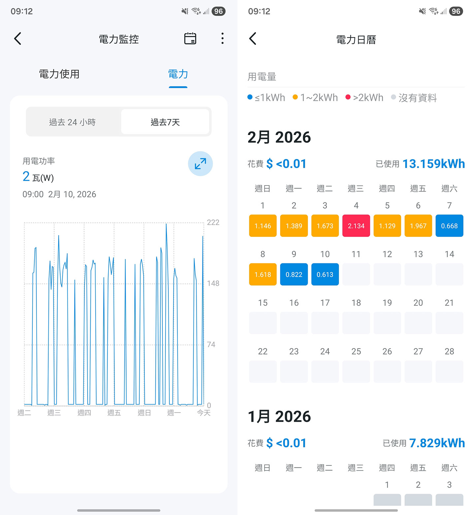
Task: Switch chart view to 過去 24 小時
Action: pos(73,122)
